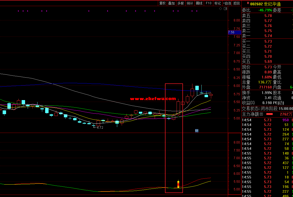The image size is (293, 197).
Task: Select 卖四 price 5.77
Action: pos(268,21)
